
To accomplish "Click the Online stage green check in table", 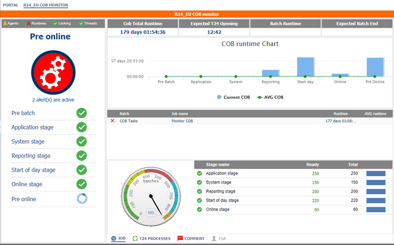I will [x=199, y=210].
